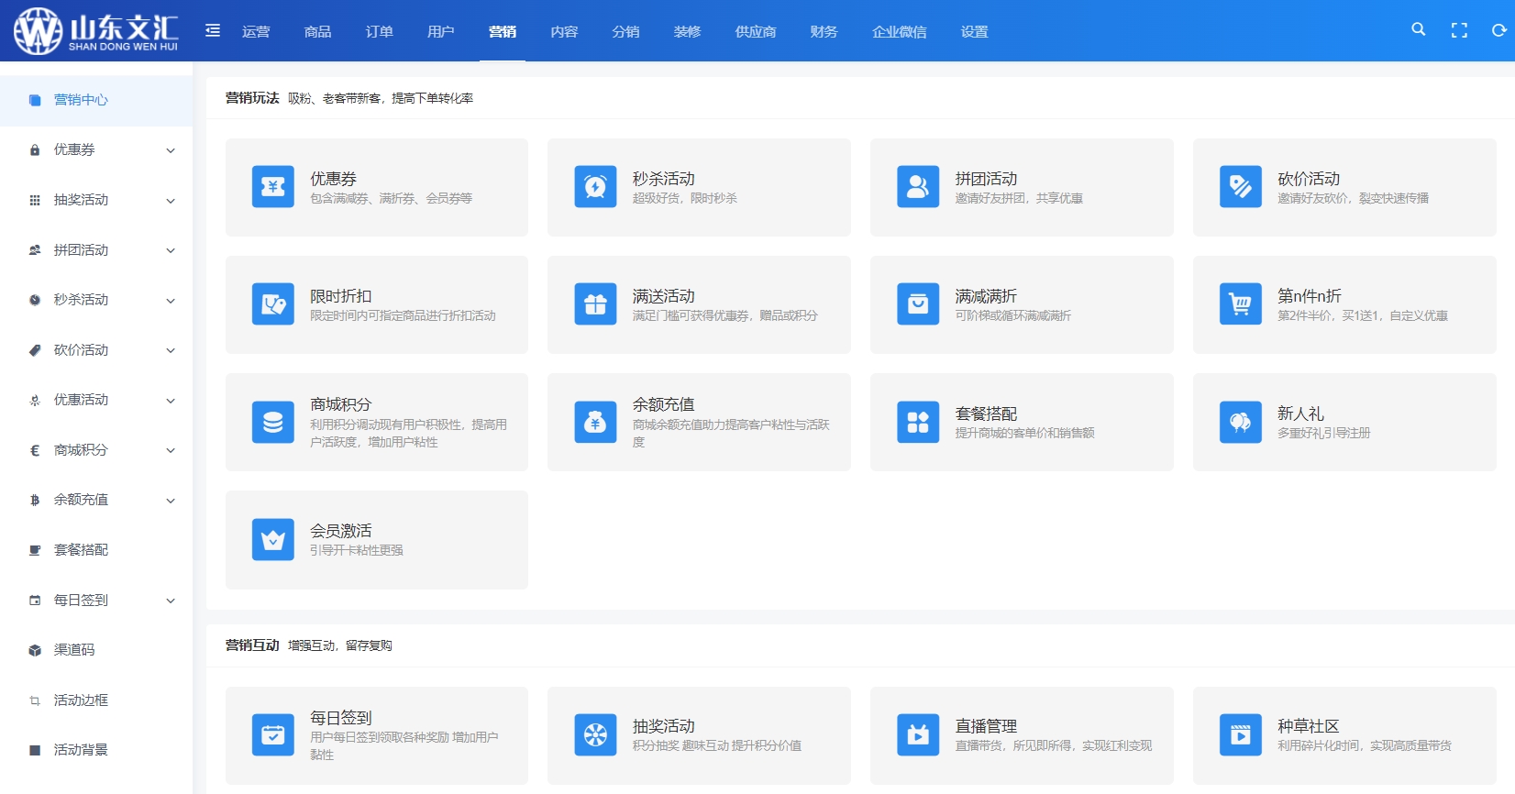
Task: Click the 每日签到 calendar check icon
Action: point(273,735)
